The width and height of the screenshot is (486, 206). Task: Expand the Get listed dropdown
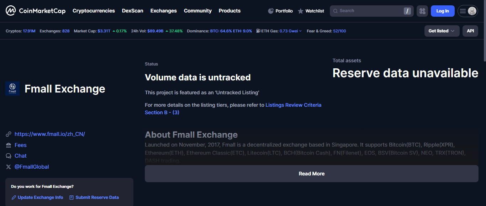click(x=442, y=31)
